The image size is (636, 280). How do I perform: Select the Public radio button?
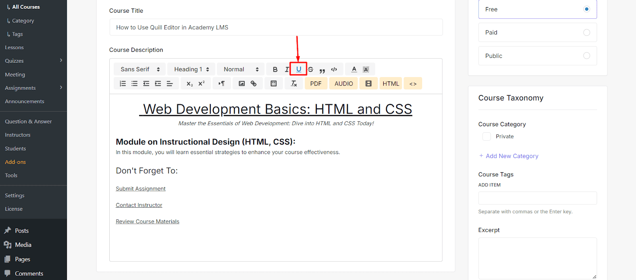[x=586, y=56]
